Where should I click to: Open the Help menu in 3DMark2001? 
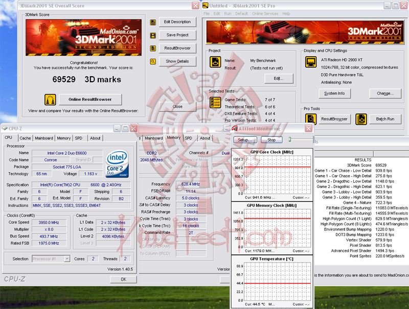pos(286,14)
